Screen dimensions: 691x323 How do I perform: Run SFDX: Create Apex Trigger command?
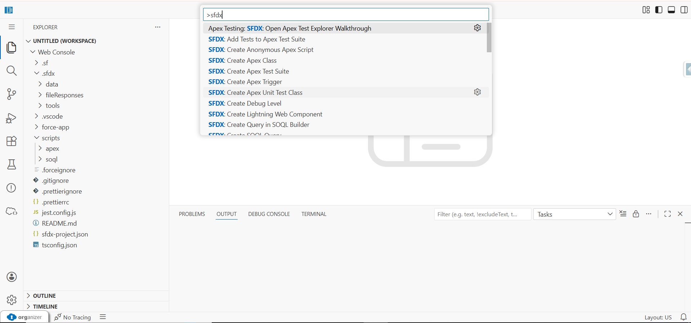click(346, 82)
